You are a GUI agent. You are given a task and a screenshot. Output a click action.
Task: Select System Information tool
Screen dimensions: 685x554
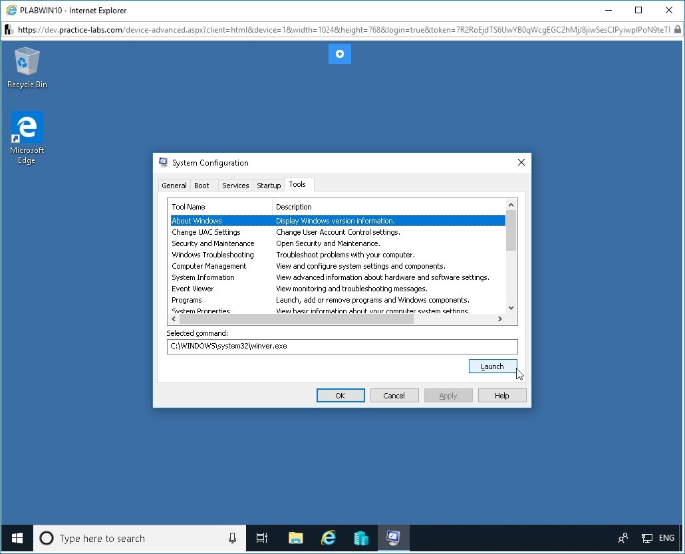pyautogui.click(x=338, y=277)
